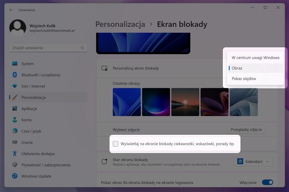The height and width of the screenshot is (192, 289).
Task: Click the lock screen icon beside Personalizuj ekran blokady
Action: point(105,68)
